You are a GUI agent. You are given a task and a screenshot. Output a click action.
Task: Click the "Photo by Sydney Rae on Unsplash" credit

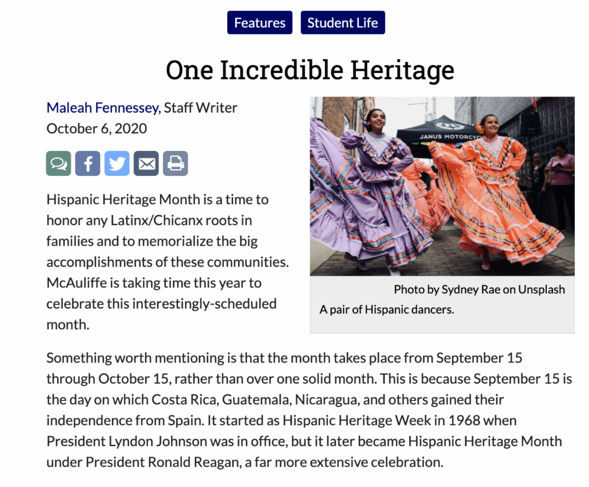point(479,290)
